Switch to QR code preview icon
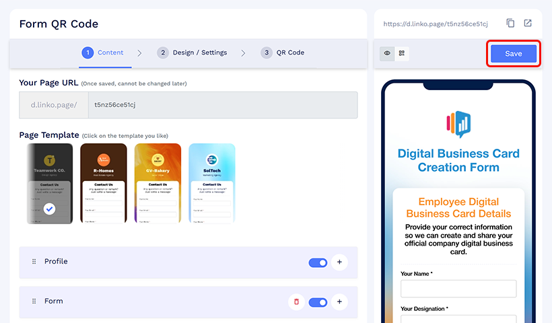This screenshot has width=552, height=323. click(402, 53)
